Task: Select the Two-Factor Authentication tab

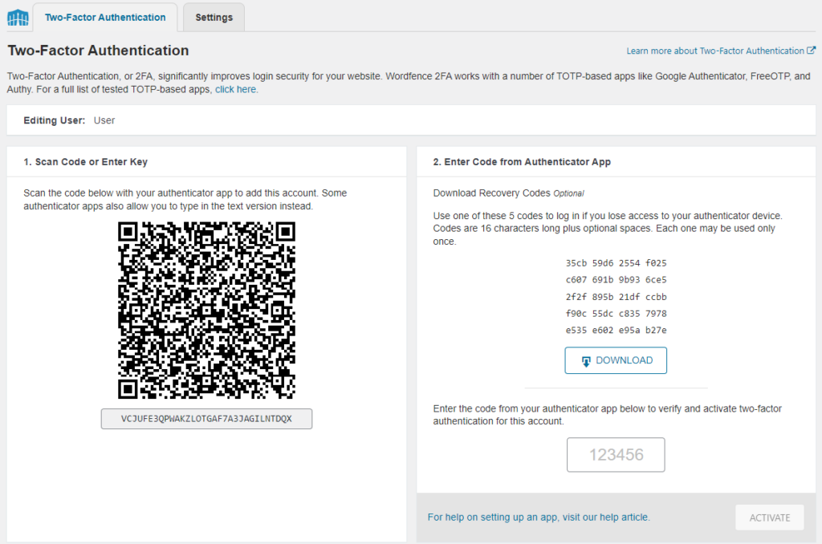Action: point(105,18)
